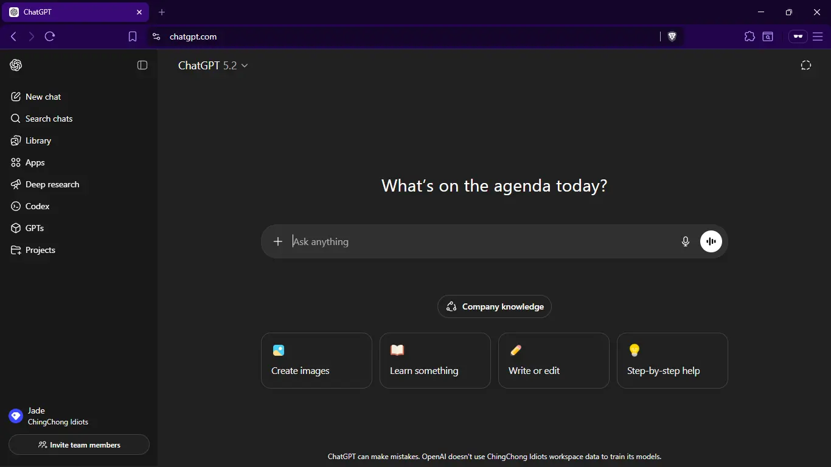Click the GPTs cube icon

tap(16, 228)
